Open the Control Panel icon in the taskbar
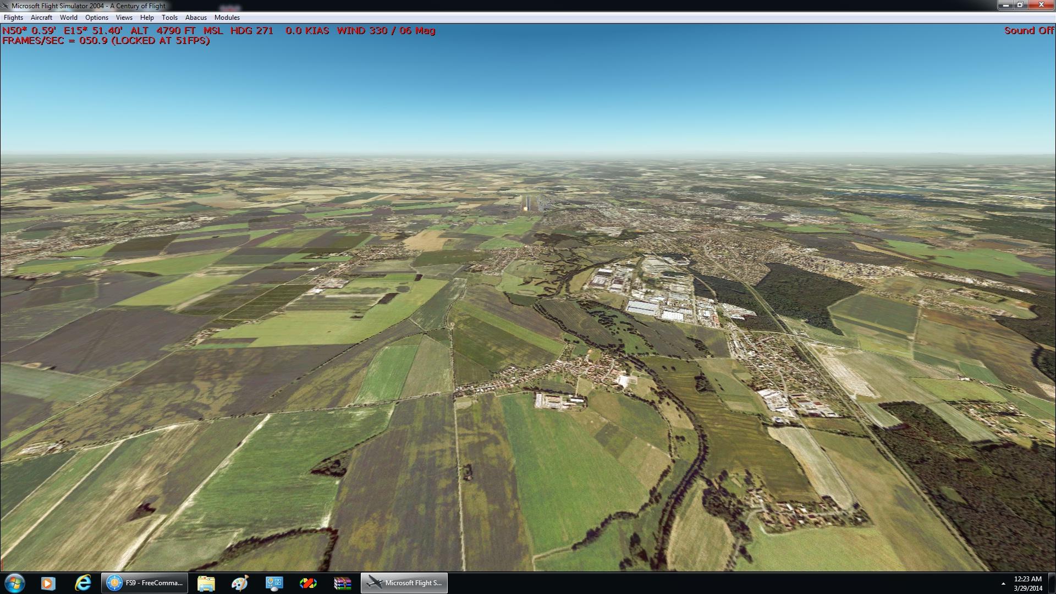1056x594 pixels. (x=274, y=583)
